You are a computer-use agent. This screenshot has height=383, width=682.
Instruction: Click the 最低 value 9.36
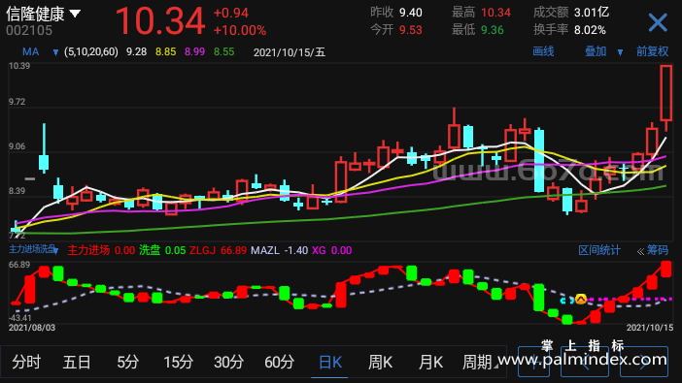[x=493, y=30]
